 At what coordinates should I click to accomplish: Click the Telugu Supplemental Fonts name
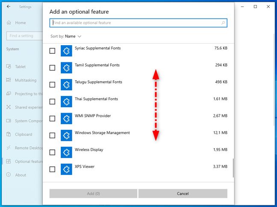[98, 82]
